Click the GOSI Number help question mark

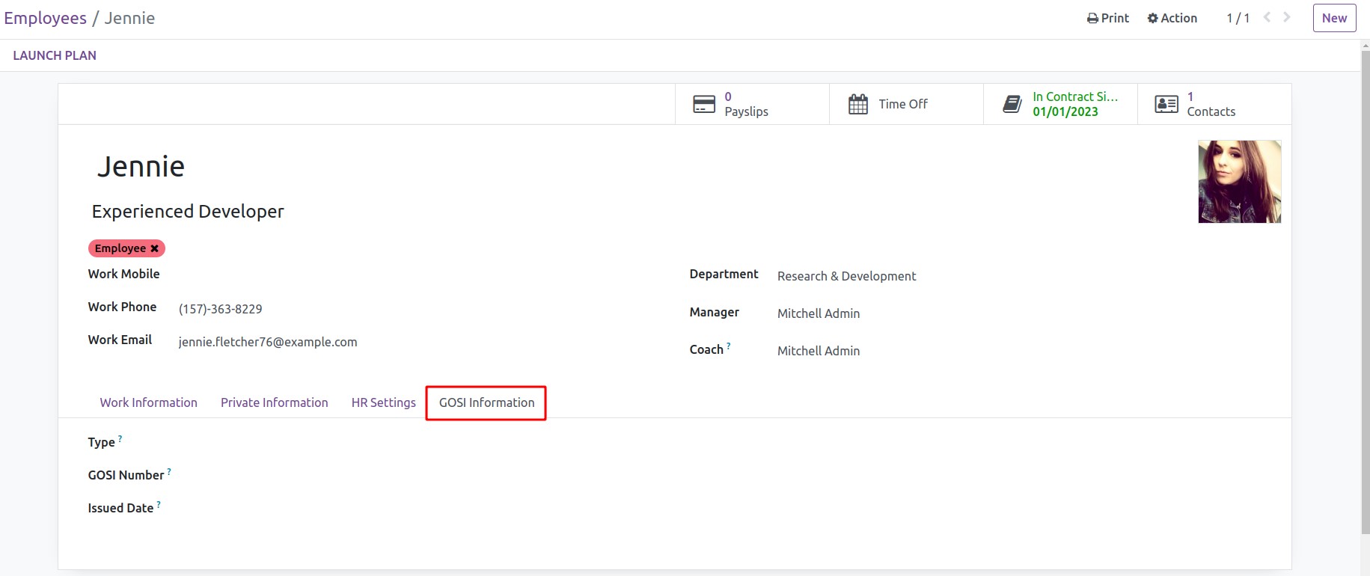(x=169, y=471)
